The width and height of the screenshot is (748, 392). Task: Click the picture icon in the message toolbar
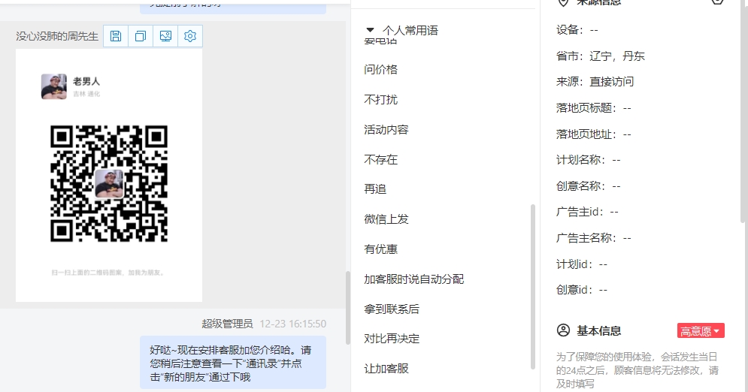tap(165, 36)
